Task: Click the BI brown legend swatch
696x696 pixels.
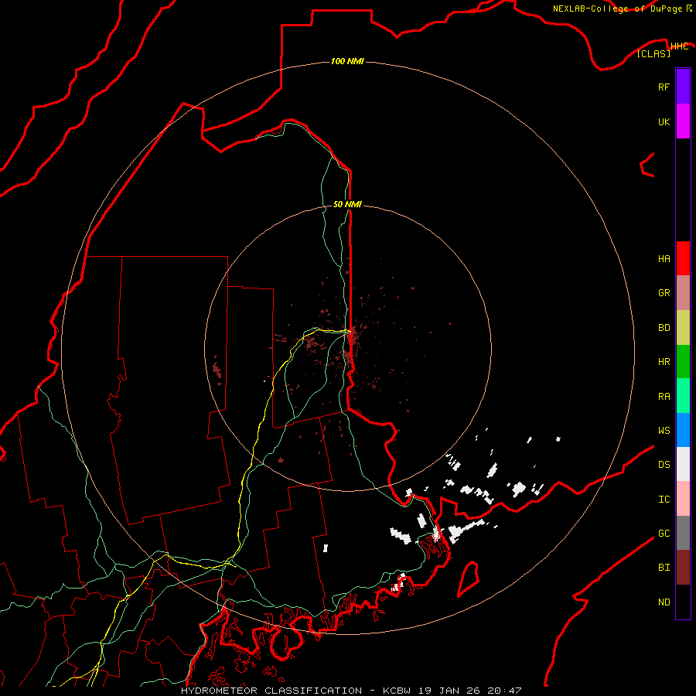Action: [683, 568]
